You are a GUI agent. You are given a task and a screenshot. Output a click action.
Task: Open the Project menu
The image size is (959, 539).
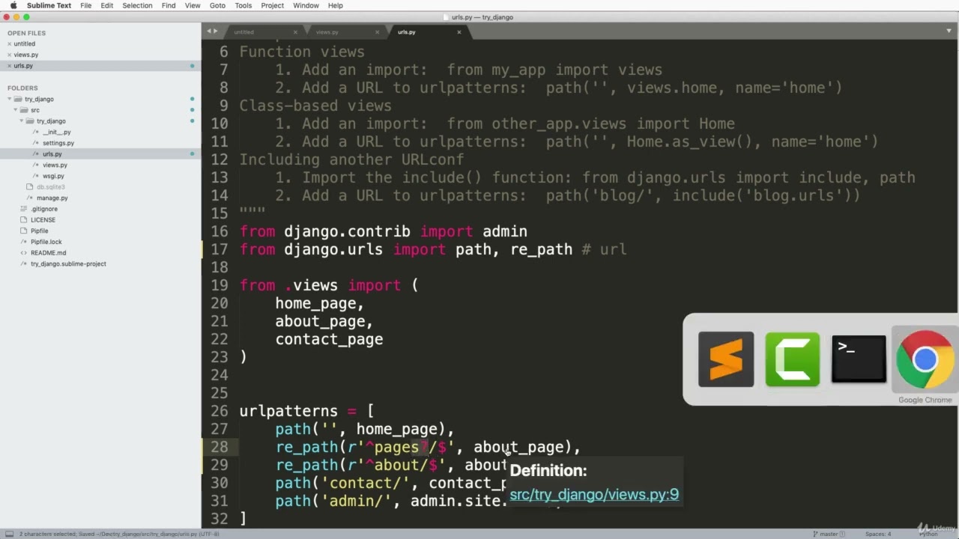click(273, 5)
